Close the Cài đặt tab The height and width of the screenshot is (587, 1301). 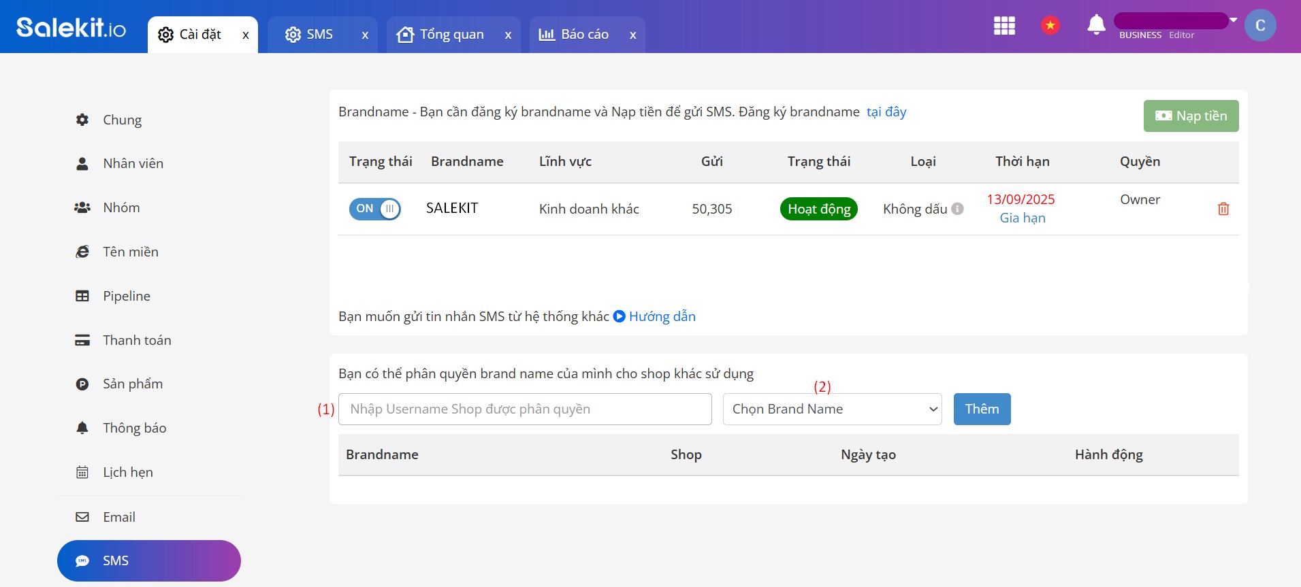click(x=246, y=35)
